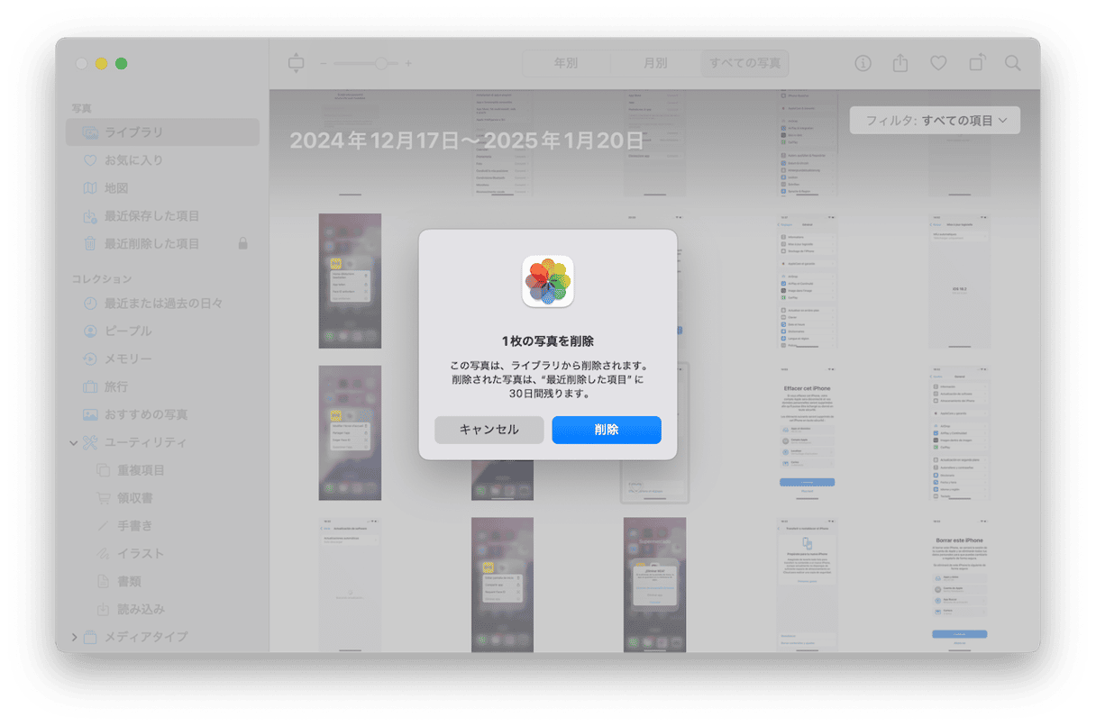Open イラスト under utilities
The image size is (1096, 726).
coord(162,554)
